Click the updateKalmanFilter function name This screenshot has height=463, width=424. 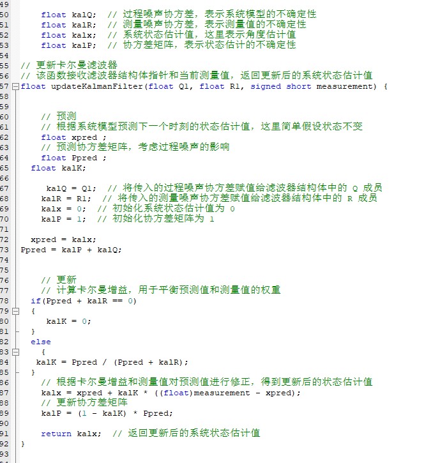[x=97, y=86]
